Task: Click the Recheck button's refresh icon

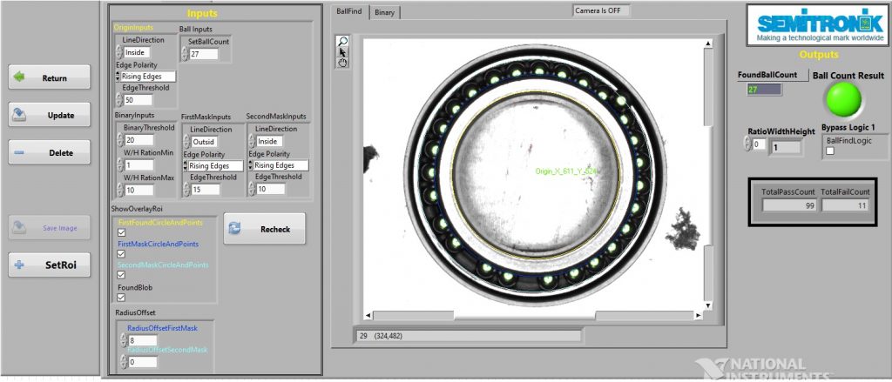Action: tap(234, 229)
